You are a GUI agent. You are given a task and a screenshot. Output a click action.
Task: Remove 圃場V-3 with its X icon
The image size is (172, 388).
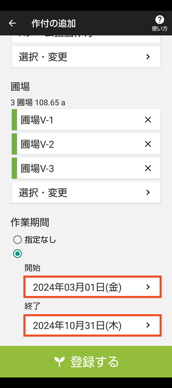(x=148, y=168)
